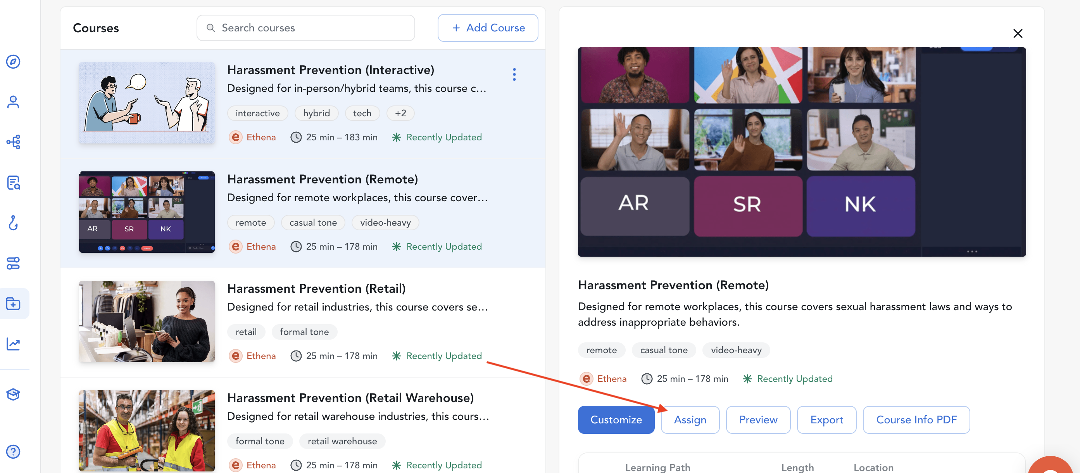This screenshot has height=473, width=1080.
Task: Select the Harassment Prevention (Retail) thumbnail
Action: pyautogui.click(x=147, y=321)
